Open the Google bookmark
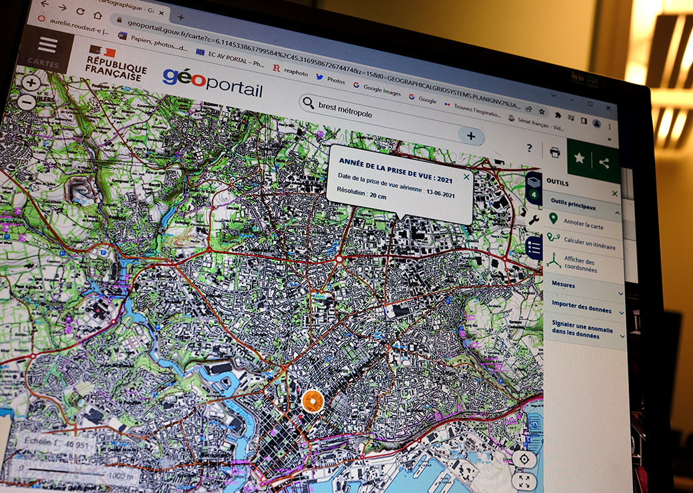The image size is (693, 493). pyautogui.click(x=422, y=99)
